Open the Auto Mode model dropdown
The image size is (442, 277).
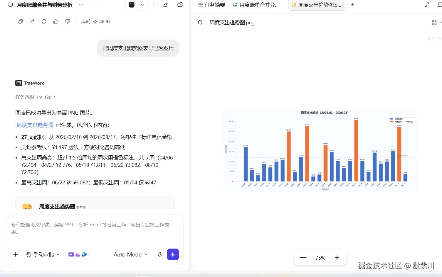[x=130, y=254]
